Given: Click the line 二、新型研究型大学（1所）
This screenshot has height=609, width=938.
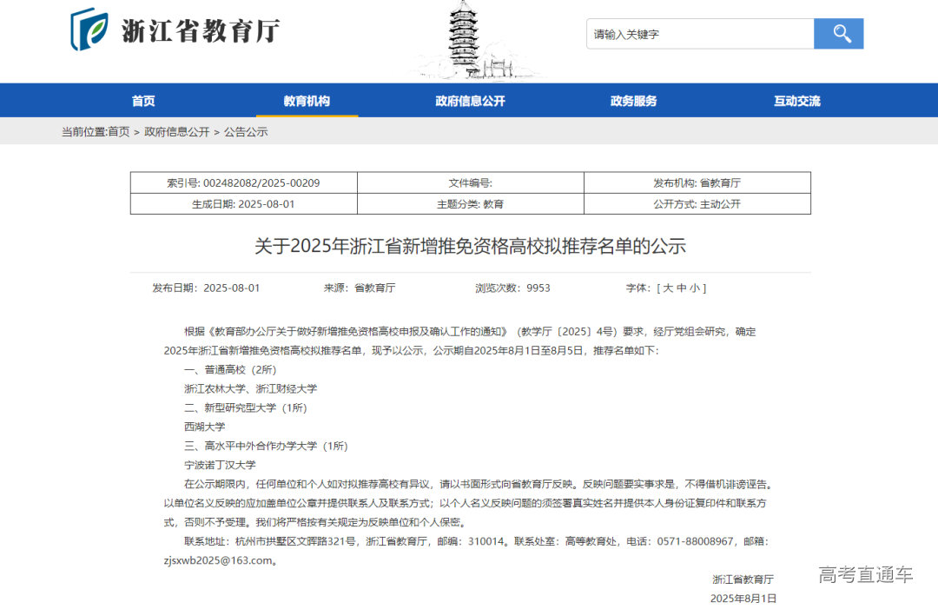Looking at the screenshot, I should pos(245,408).
